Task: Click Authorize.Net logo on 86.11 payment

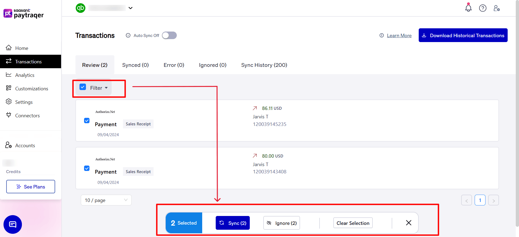Action: 105,112
